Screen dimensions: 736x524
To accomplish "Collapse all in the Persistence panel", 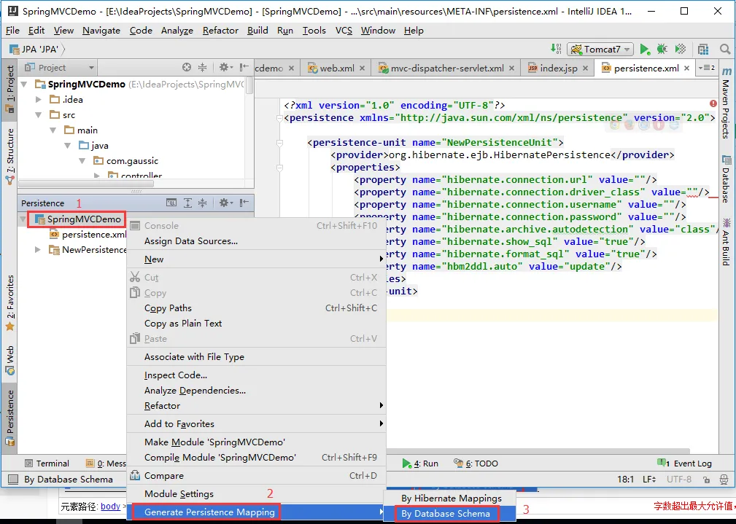I will pyautogui.click(x=202, y=203).
